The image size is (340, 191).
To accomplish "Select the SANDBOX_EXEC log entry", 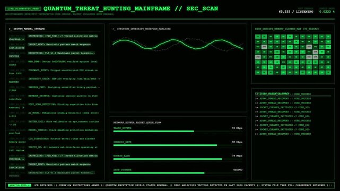I will (55, 89).
